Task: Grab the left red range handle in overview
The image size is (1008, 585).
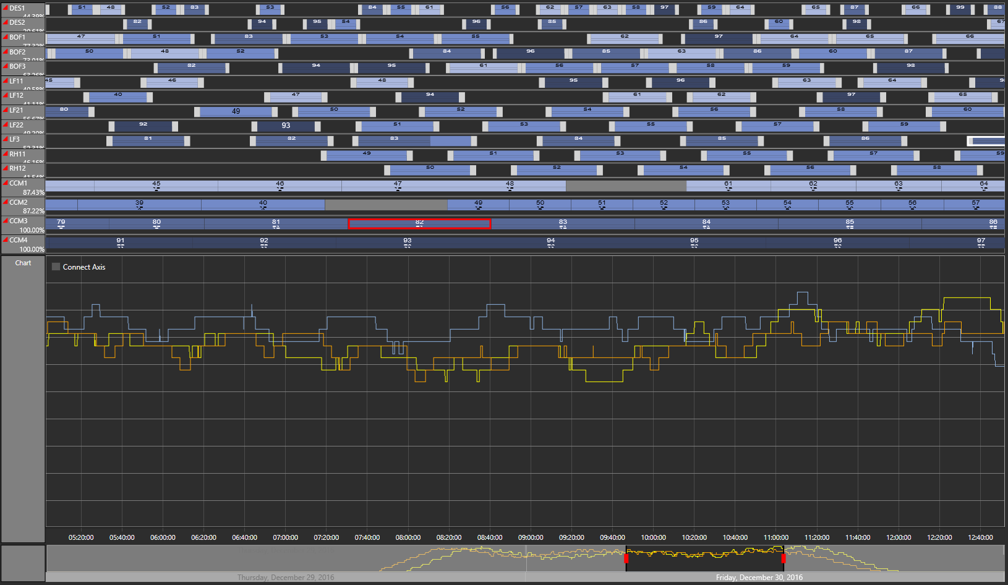Action: pyautogui.click(x=626, y=558)
